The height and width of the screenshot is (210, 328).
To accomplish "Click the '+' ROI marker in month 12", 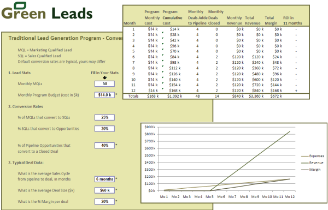I will 296,91.
